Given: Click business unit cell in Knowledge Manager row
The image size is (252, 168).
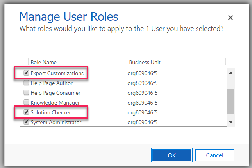Looking at the screenshot, I should 142,103.
